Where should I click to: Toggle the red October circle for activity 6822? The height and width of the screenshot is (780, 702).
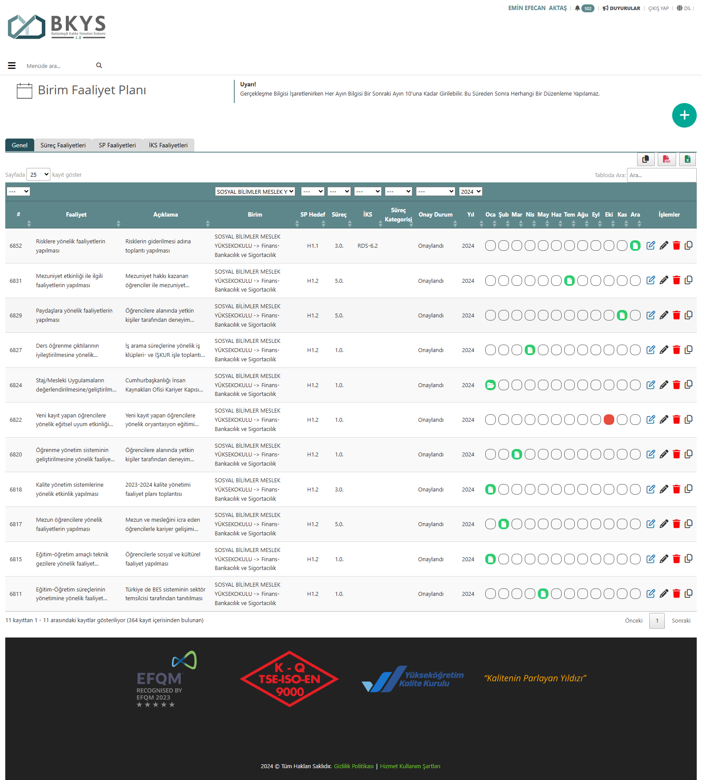pos(609,420)
